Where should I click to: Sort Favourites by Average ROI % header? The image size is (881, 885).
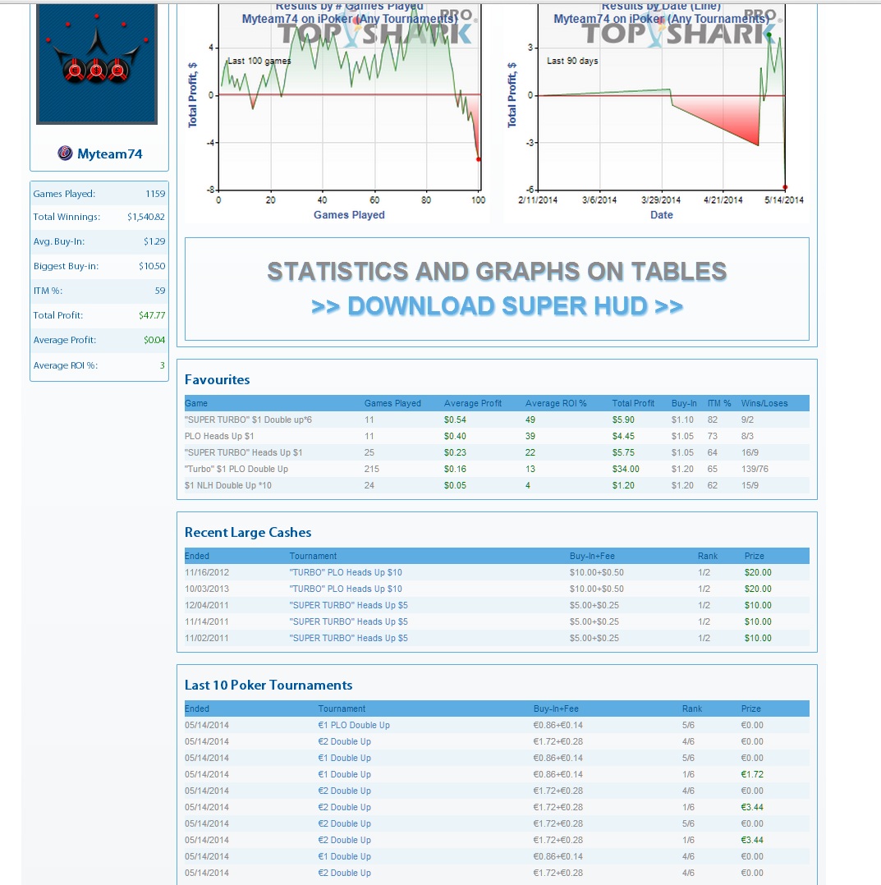tap(556, 404)
